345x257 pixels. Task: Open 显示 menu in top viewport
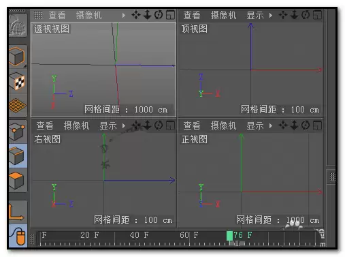[255, 15]
